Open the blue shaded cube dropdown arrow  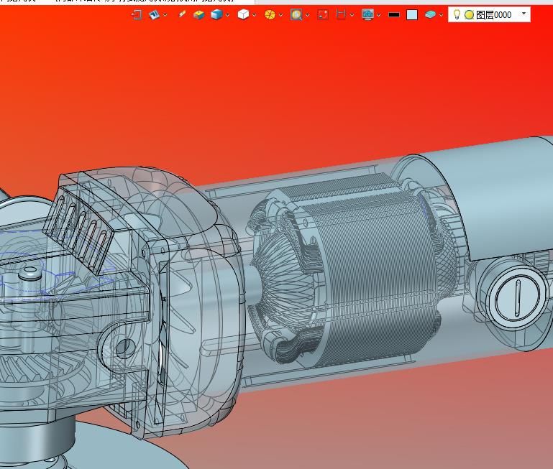tap(227, 15)
